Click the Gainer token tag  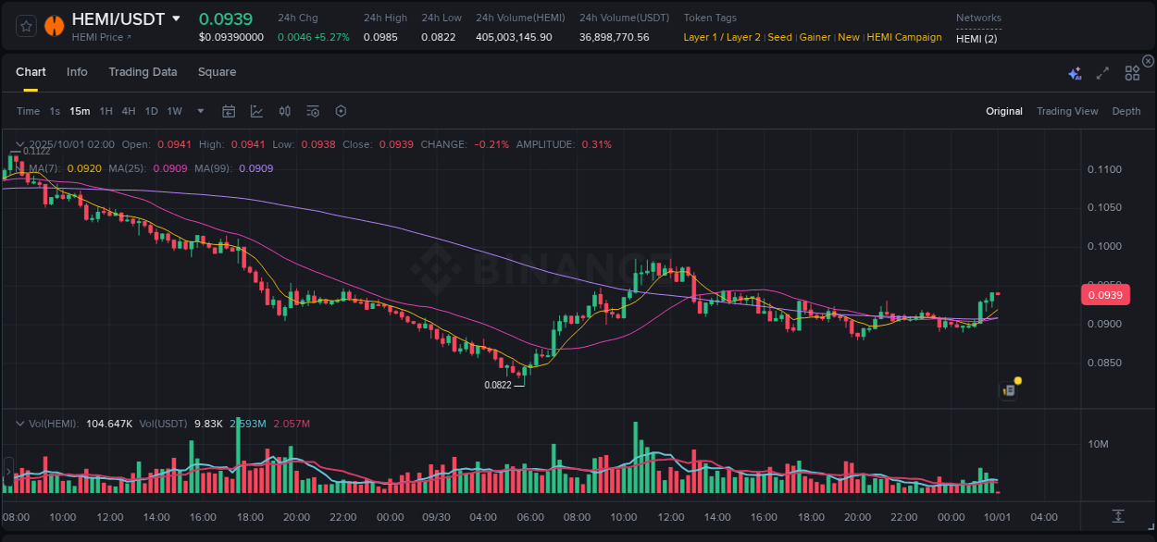pyautogui.click(x=815, y=37)
